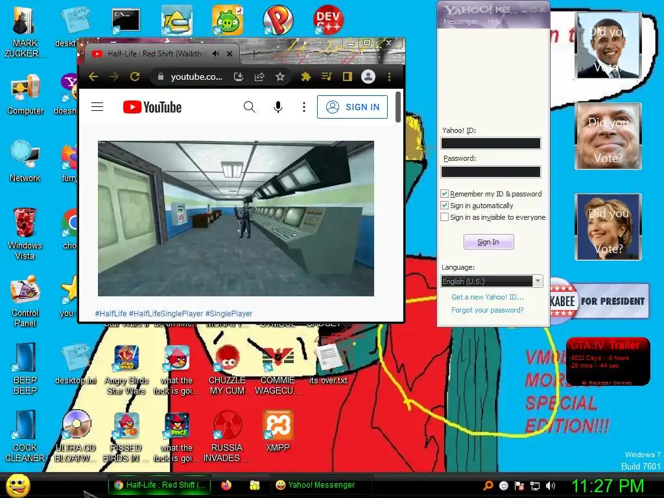Viewport: 664px width, 498px height.
Task: Open the ULTRA CD BLOATW... disc icon
Action: click(x=75, y=436)
